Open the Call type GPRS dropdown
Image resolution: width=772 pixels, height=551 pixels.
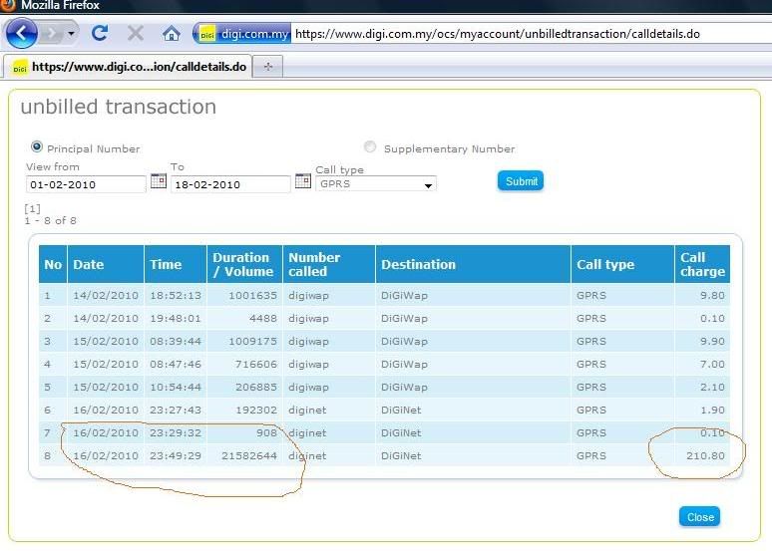pyautogui.click(x=376, y=184)
